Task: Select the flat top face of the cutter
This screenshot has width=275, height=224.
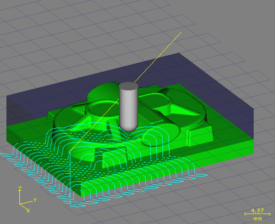Action: click(128, 86)
